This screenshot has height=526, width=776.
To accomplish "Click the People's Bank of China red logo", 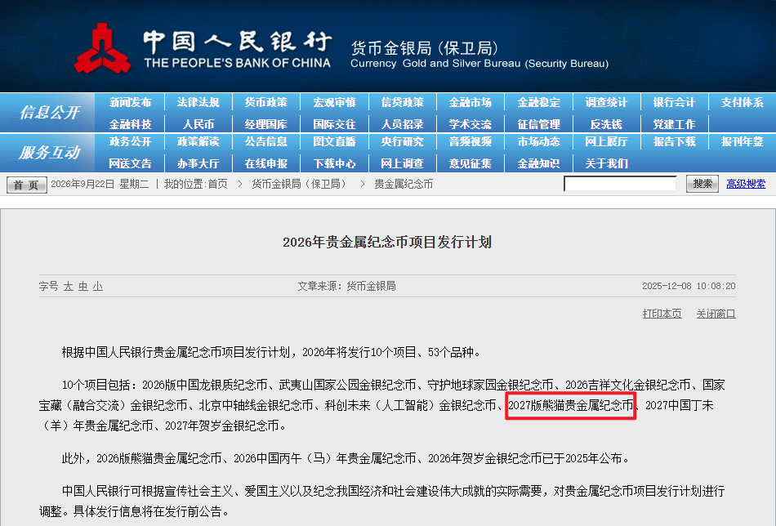I will [102, 48].
